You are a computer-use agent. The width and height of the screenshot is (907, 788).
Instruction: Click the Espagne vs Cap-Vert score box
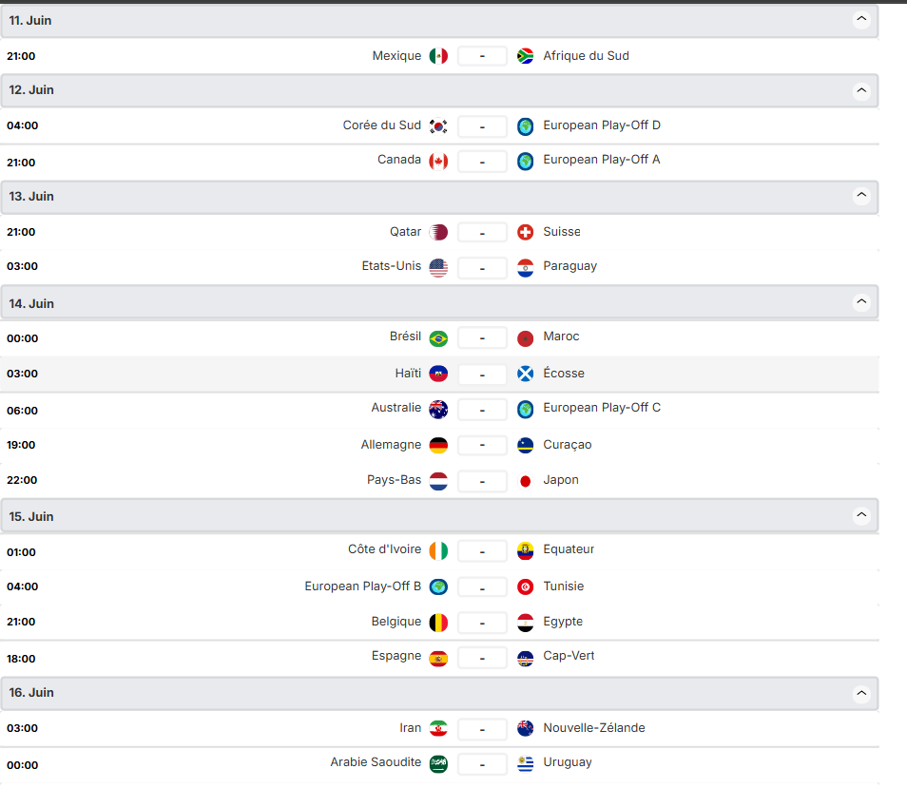click(x=482, y=658)
